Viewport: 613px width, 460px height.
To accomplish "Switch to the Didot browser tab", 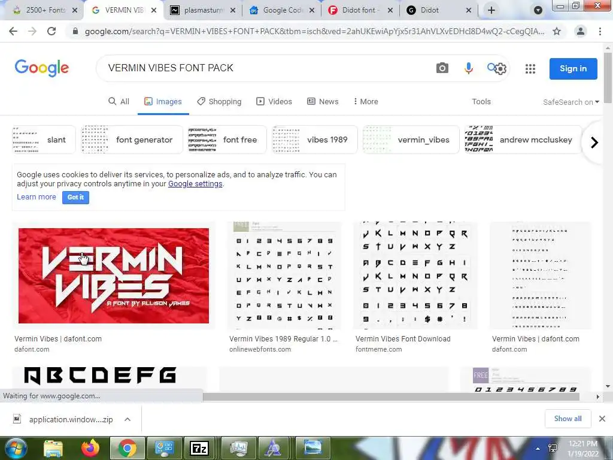I will [439, 10].
